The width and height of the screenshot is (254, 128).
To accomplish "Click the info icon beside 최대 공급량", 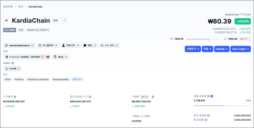I will pos(208,115).
